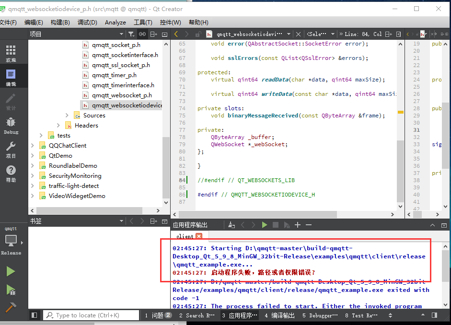Expand the tests project node
The image size is (451, 325).
click(41, 136)
